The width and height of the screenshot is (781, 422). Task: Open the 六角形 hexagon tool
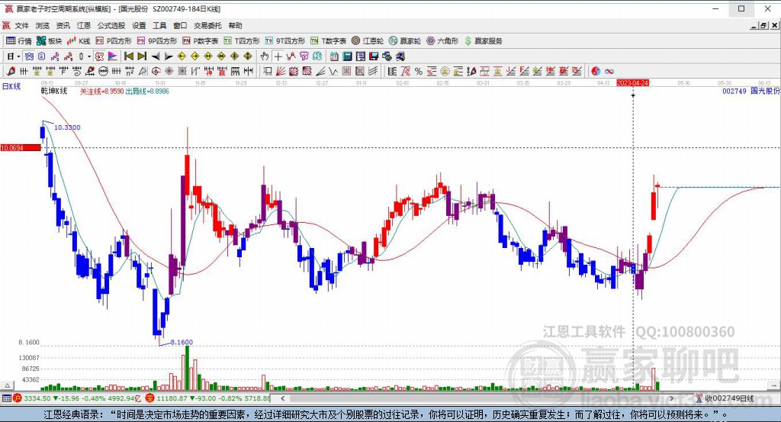click(442, 41)
